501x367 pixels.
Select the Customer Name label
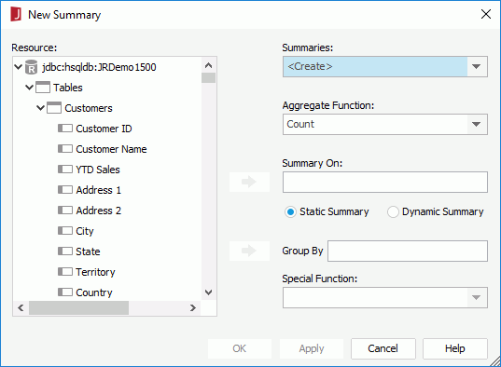[111, 149]
